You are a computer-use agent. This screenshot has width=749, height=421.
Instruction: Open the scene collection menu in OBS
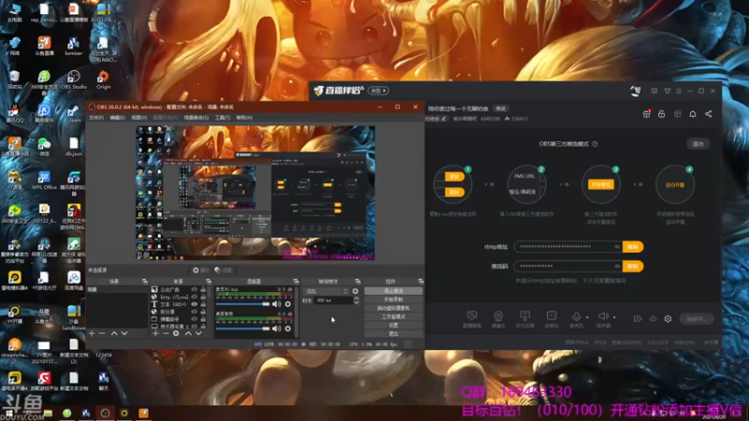[197, 118]
